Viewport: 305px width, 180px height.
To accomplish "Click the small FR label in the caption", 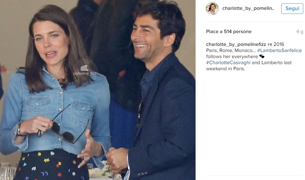I will click(x=270, y=45).
